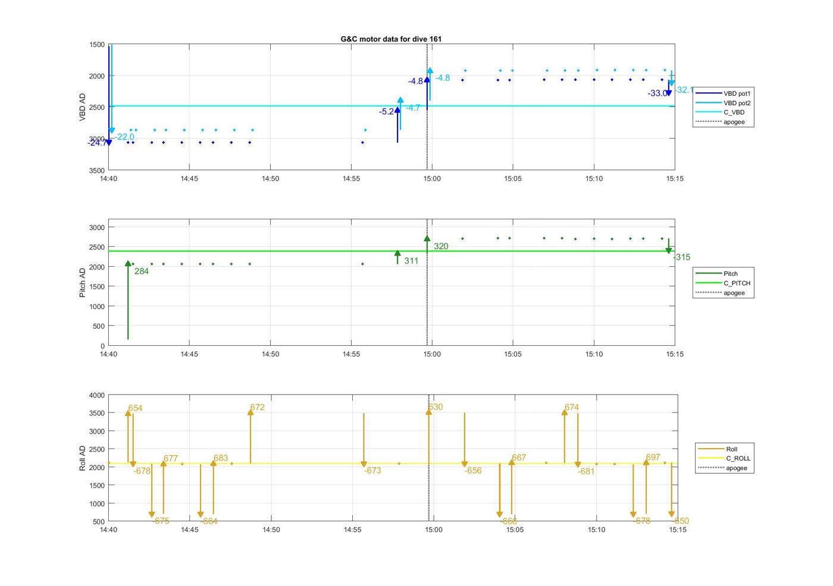Click the '-33.0' VBD data label

[657, 93]
